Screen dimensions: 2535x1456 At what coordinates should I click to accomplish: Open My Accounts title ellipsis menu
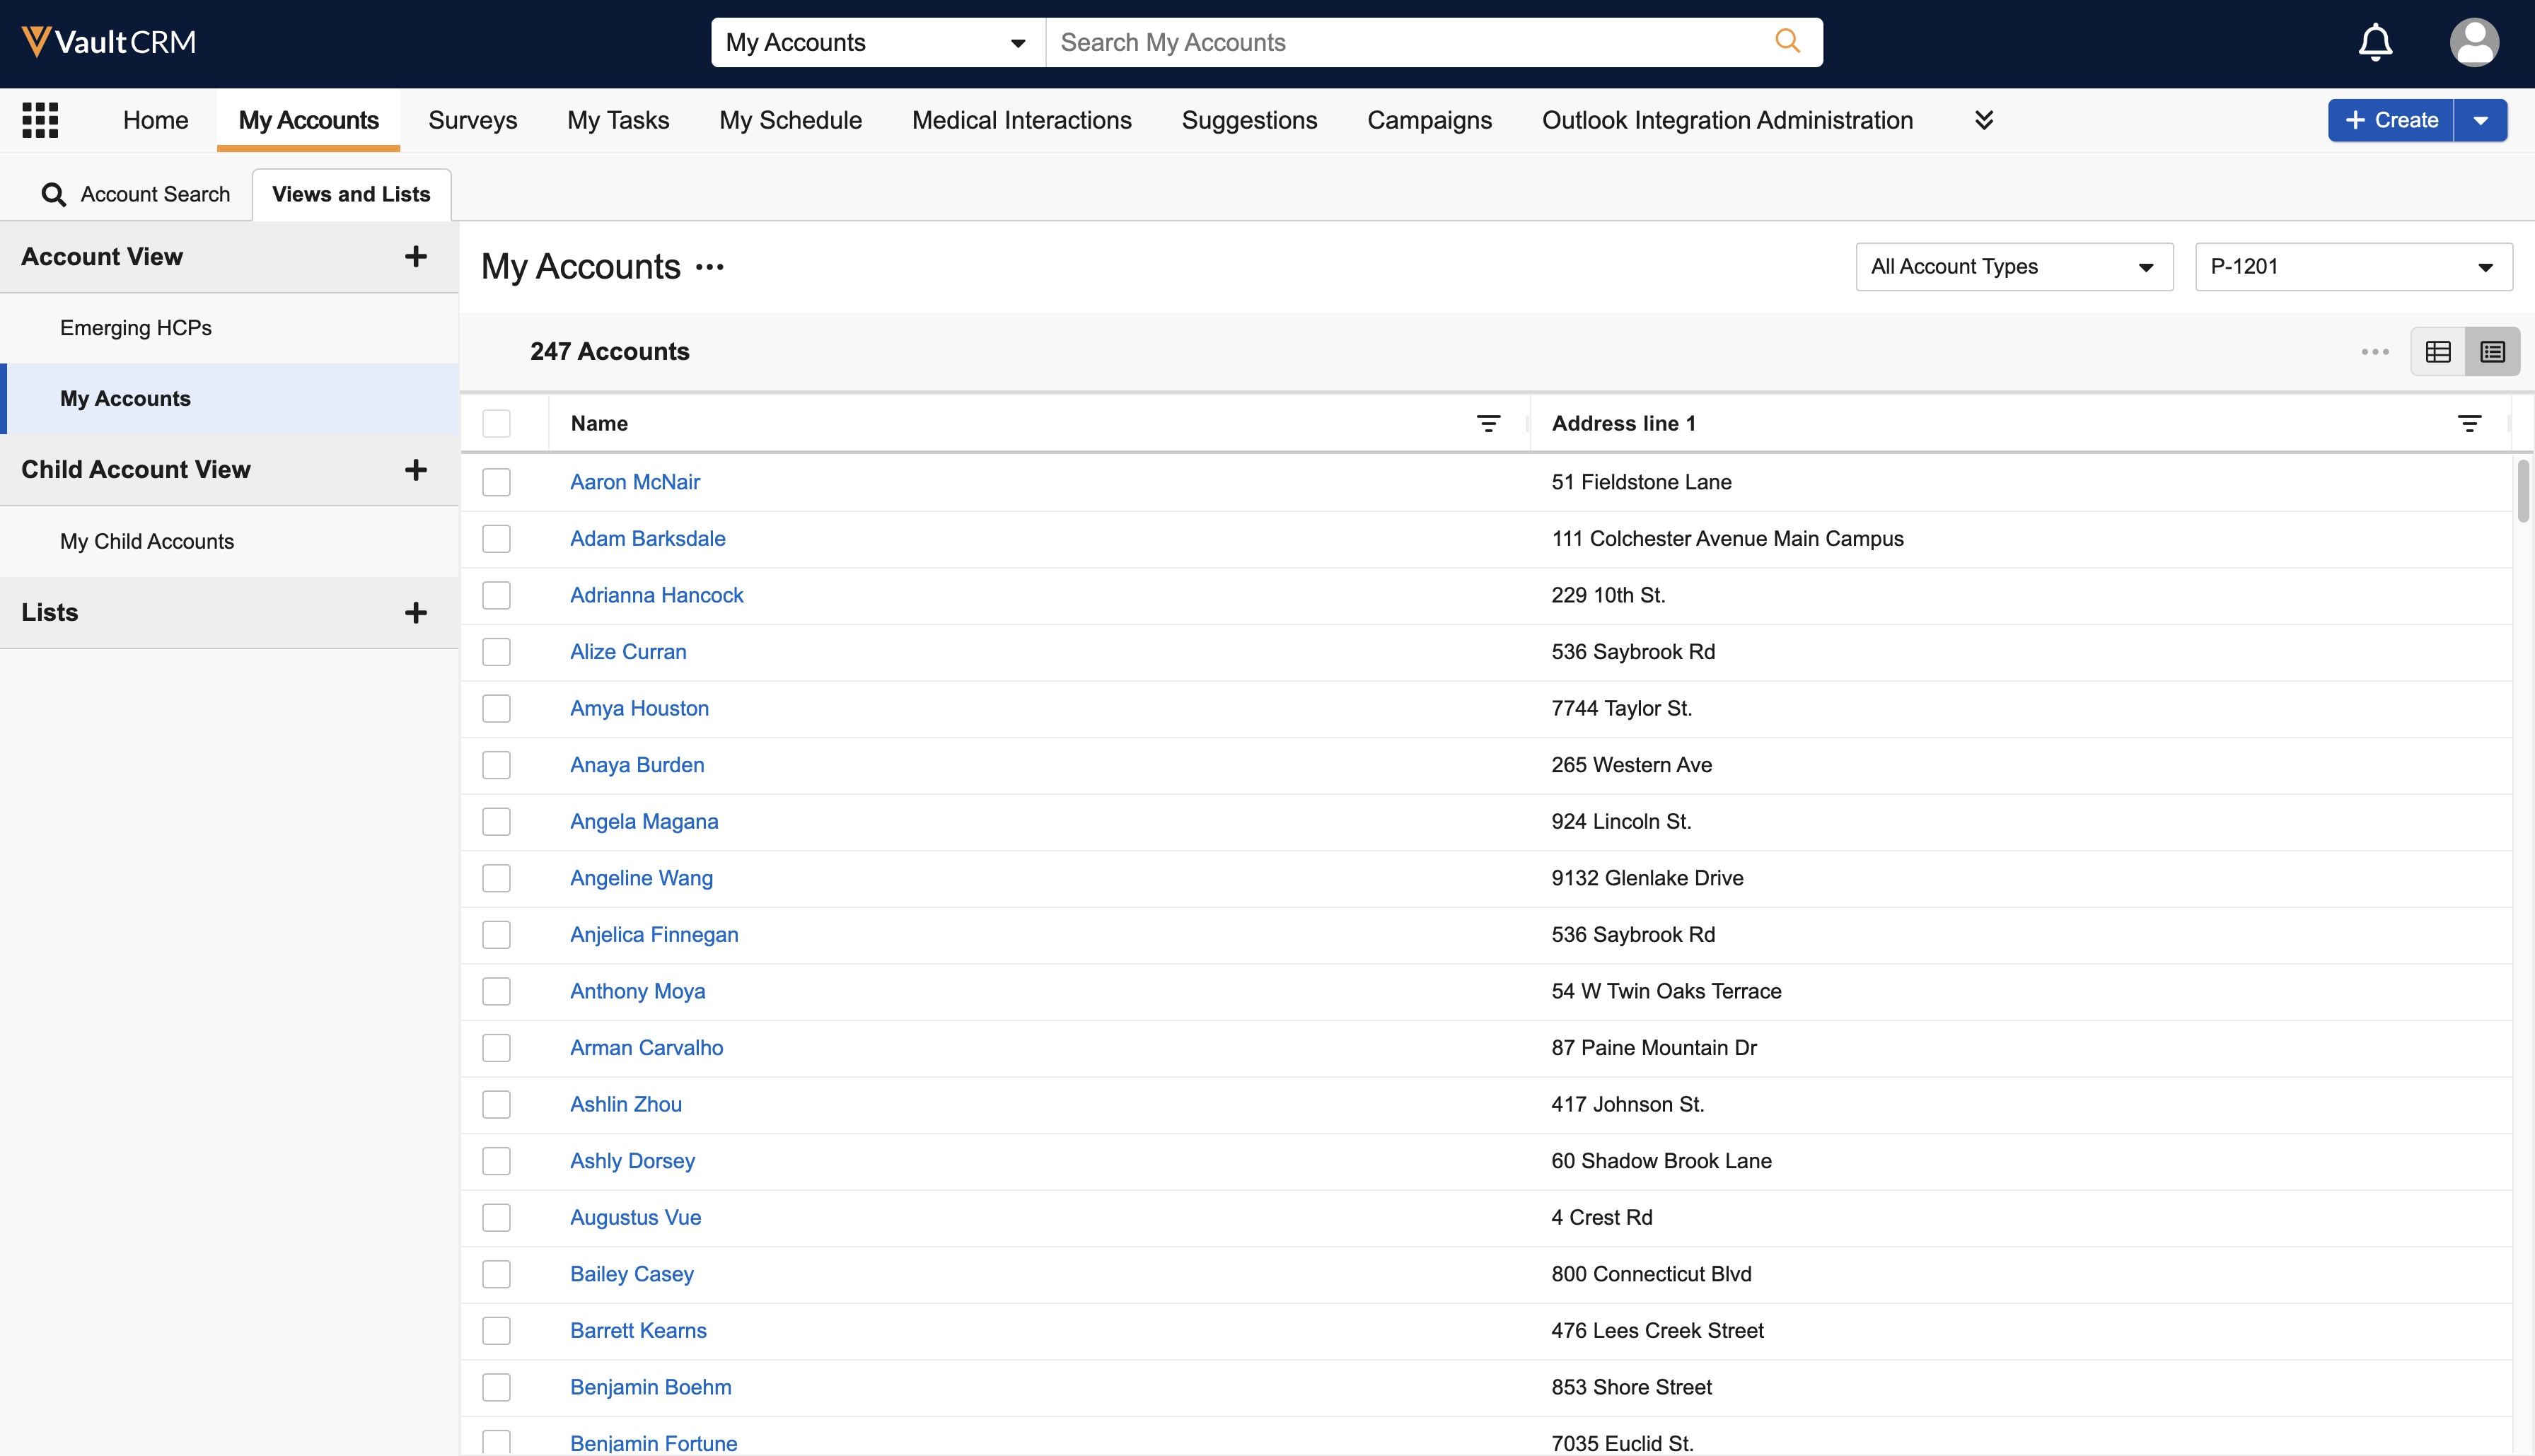point(710,267)
